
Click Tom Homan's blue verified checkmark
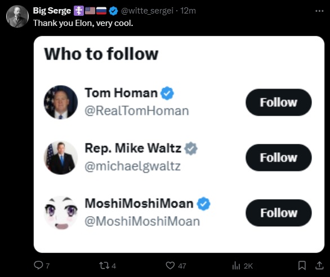point(167,93)
